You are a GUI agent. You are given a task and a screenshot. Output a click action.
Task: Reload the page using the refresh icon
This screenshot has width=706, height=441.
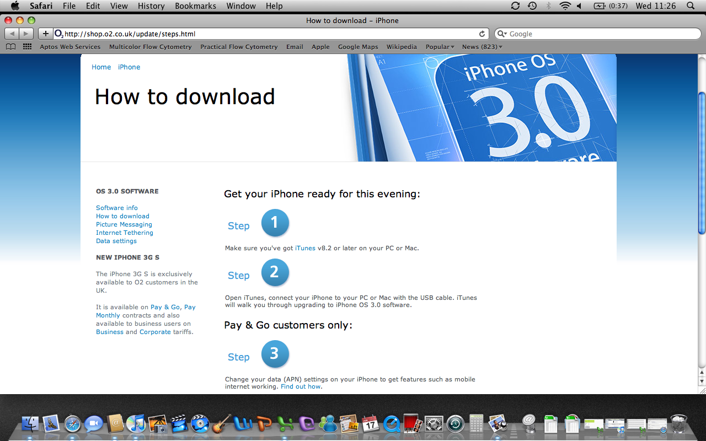pos(482,34)
